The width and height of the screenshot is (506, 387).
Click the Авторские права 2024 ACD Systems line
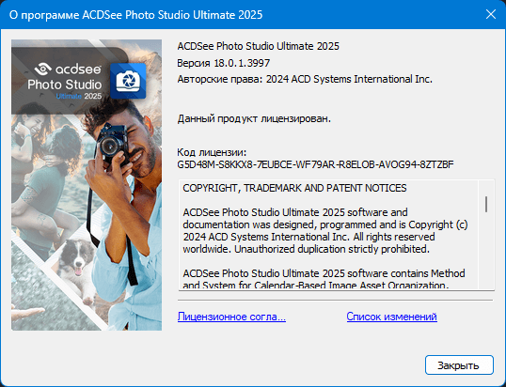pos(305,79)
